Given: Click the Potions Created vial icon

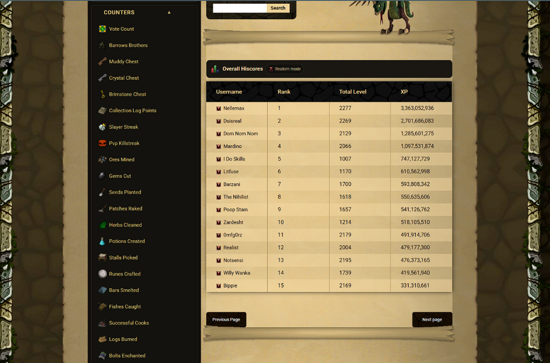Looking at the screenshot, I should tap(102, 241).
